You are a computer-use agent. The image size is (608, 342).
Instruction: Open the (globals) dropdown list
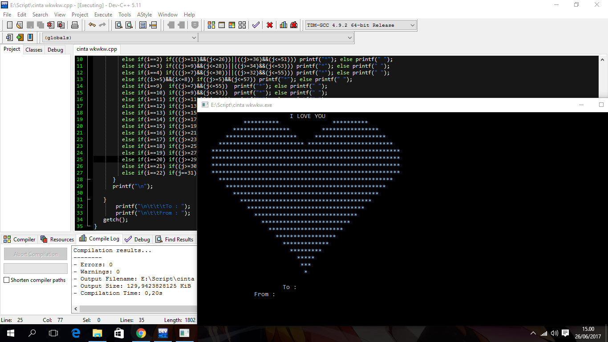(x=195, y=37)
